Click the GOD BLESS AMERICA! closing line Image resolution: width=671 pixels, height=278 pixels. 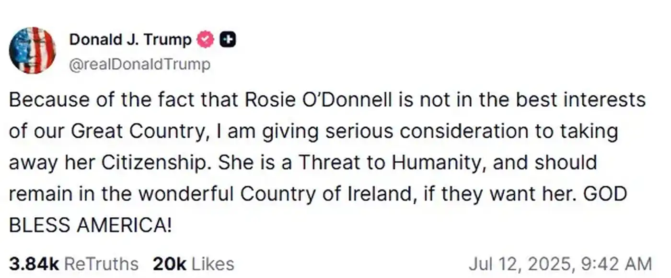coord(90,224)
